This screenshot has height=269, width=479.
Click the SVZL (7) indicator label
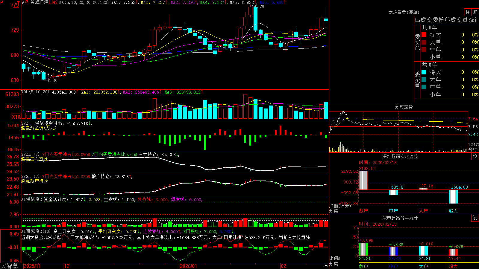tap(31, 155)
